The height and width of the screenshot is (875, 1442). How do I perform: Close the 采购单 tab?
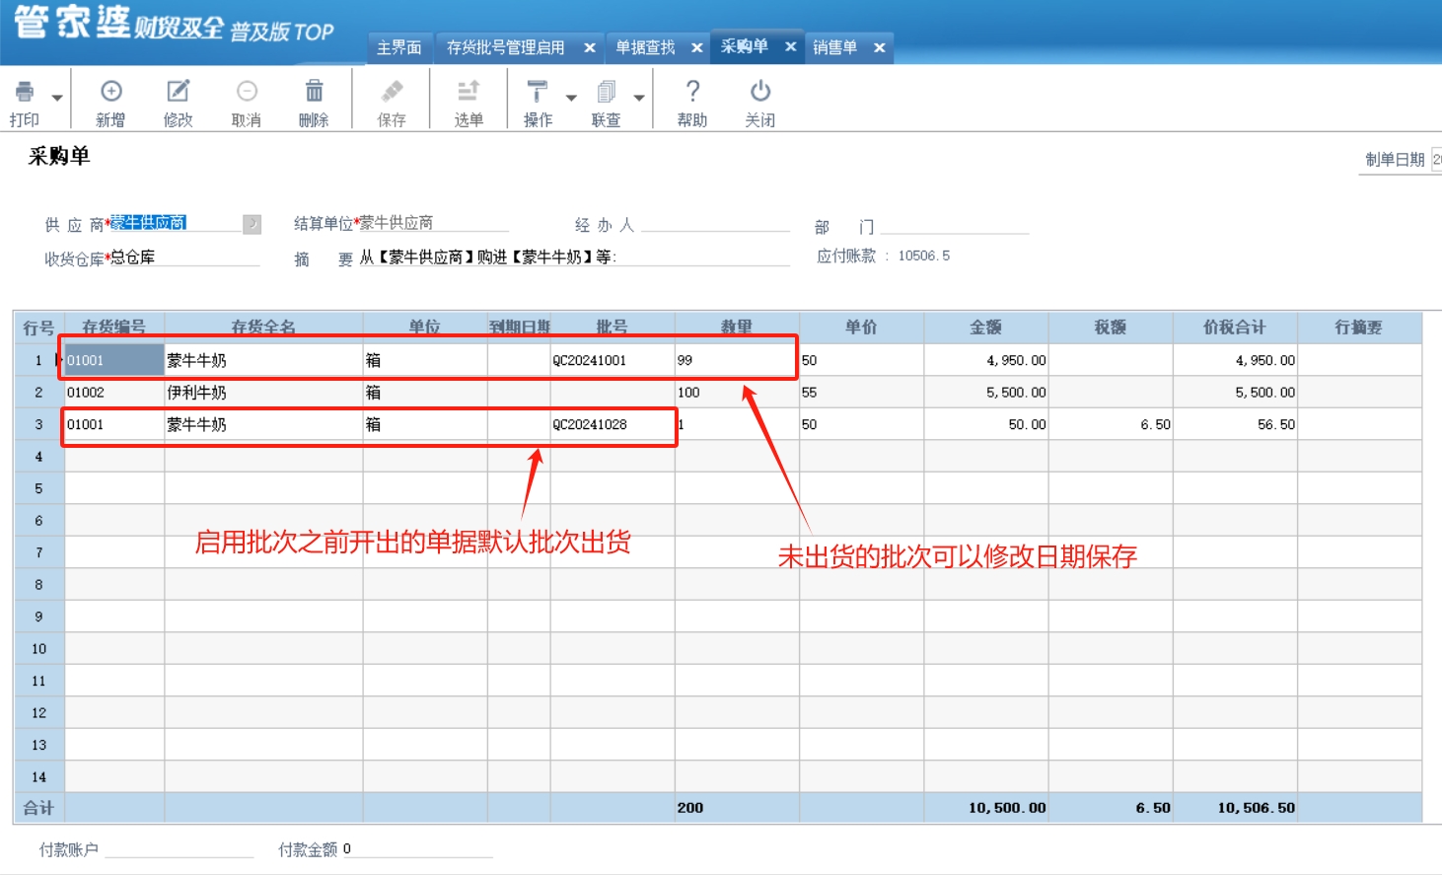click(x=791, y=46)
